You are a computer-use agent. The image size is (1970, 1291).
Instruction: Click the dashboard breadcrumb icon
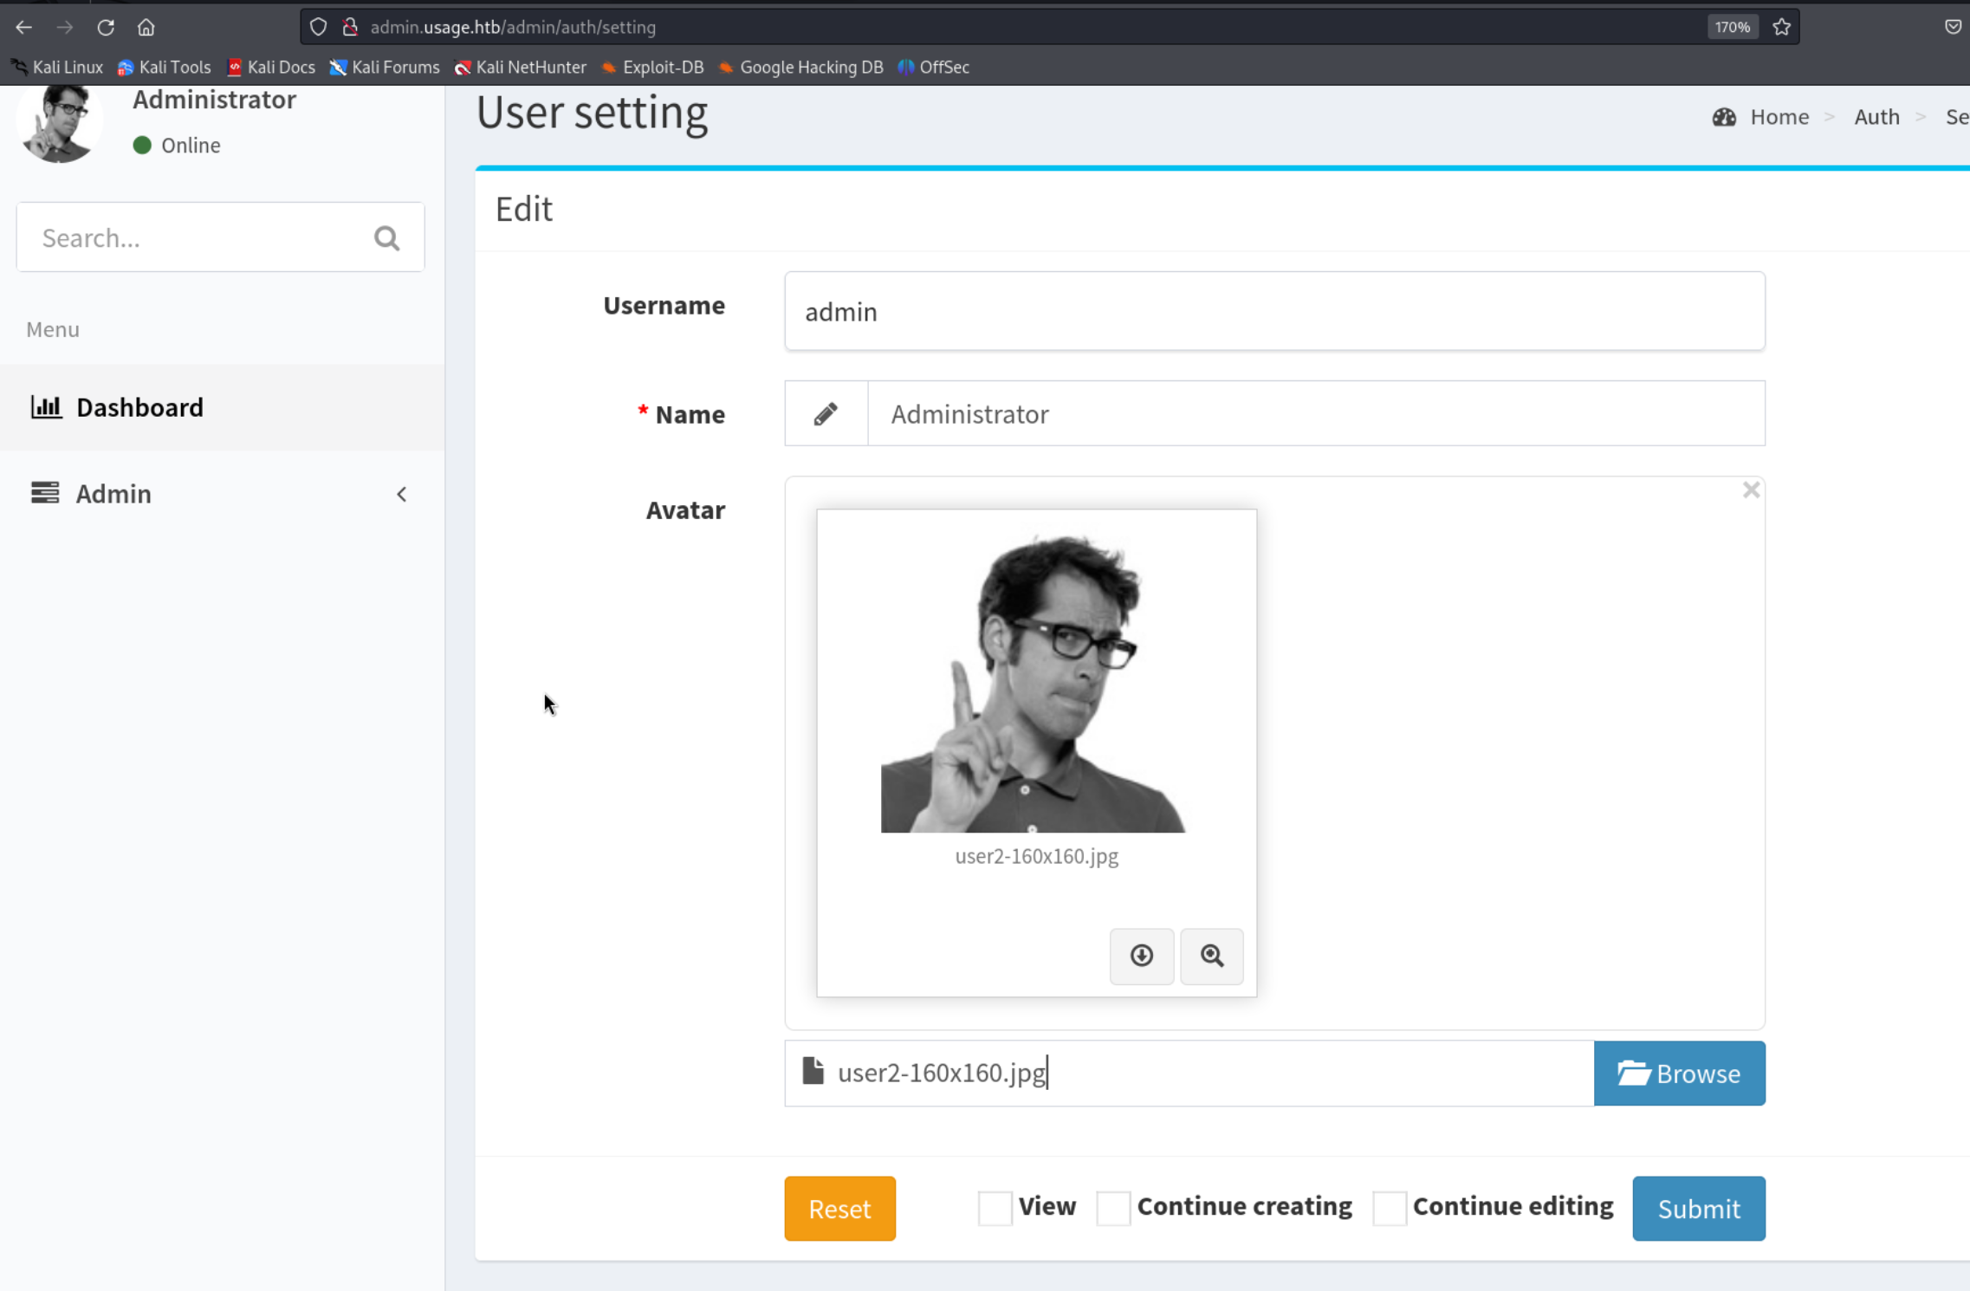coord(1724,116)
